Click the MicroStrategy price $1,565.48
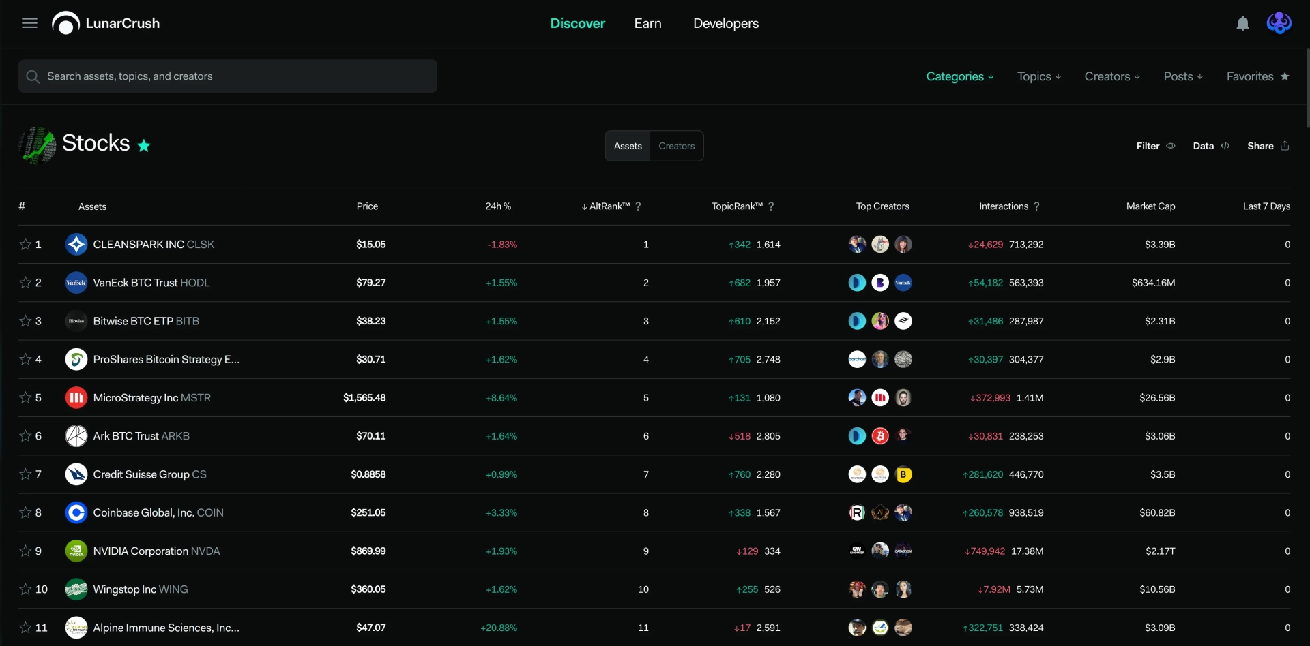 [364, 397]
